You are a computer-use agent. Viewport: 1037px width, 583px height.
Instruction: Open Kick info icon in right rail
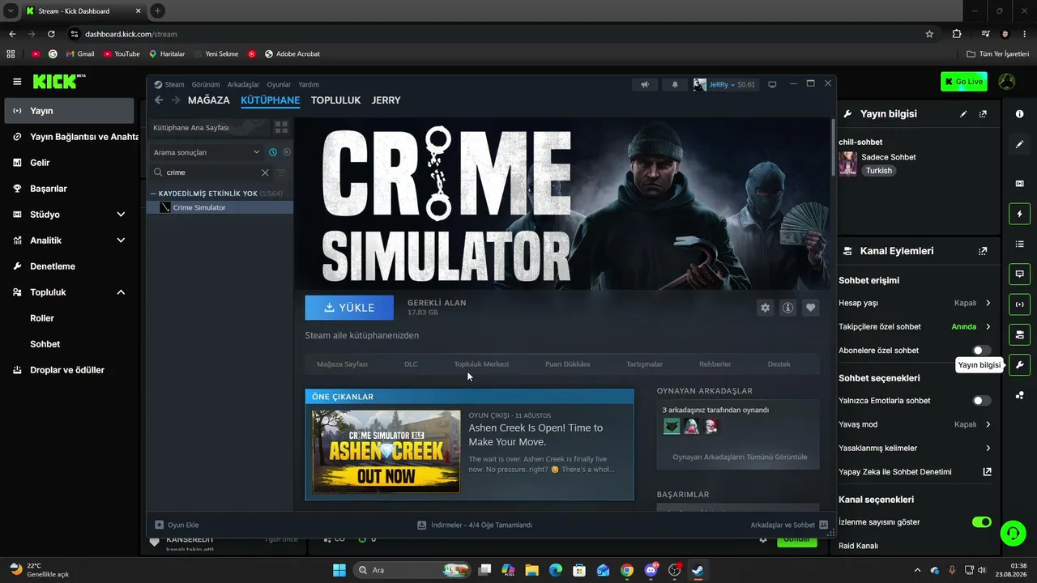[1019, 114]
